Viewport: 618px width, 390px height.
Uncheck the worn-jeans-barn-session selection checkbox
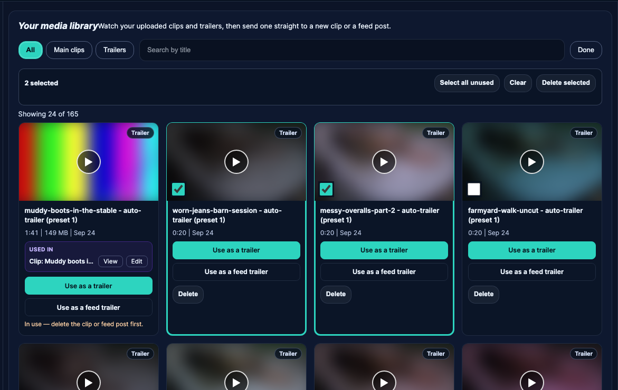point(178,189)
